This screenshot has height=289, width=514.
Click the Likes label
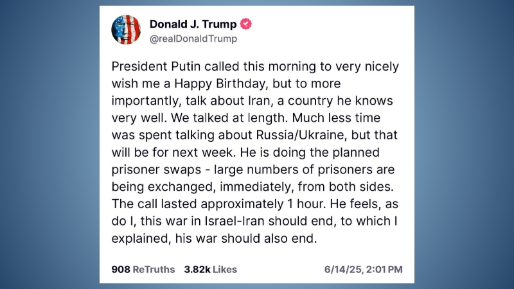click(x=224, y=269)
